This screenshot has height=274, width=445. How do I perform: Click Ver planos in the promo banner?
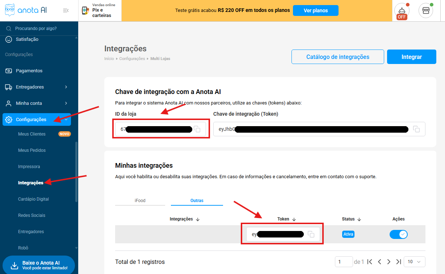[315, 10]
